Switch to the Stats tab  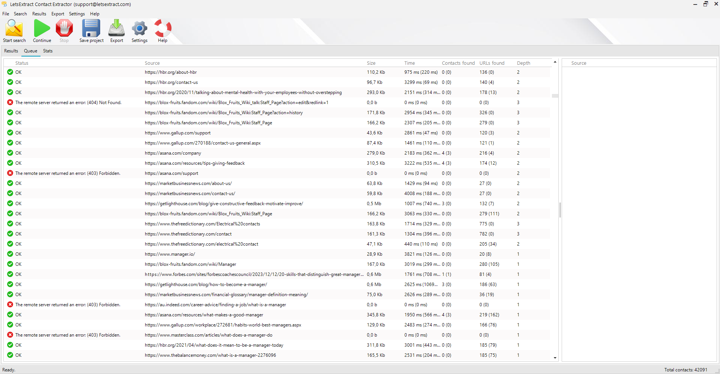coord(48,51)
